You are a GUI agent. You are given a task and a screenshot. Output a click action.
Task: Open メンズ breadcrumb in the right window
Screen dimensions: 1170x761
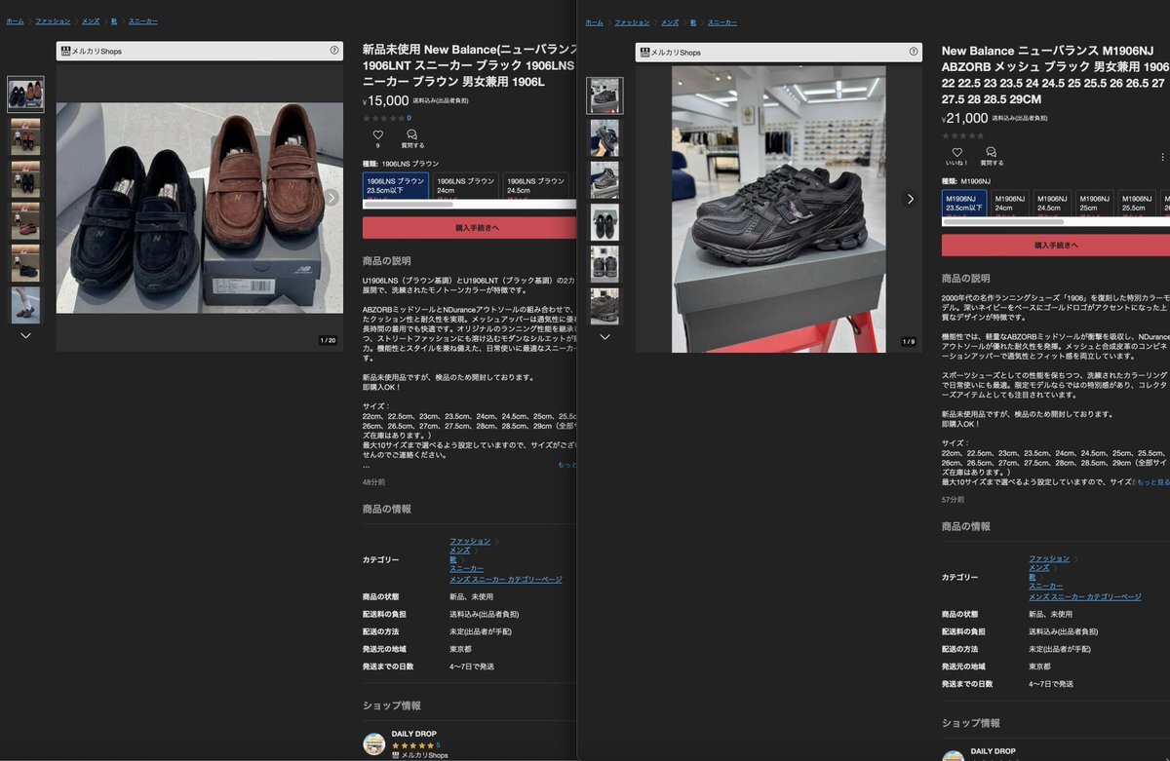click(670, 21)
